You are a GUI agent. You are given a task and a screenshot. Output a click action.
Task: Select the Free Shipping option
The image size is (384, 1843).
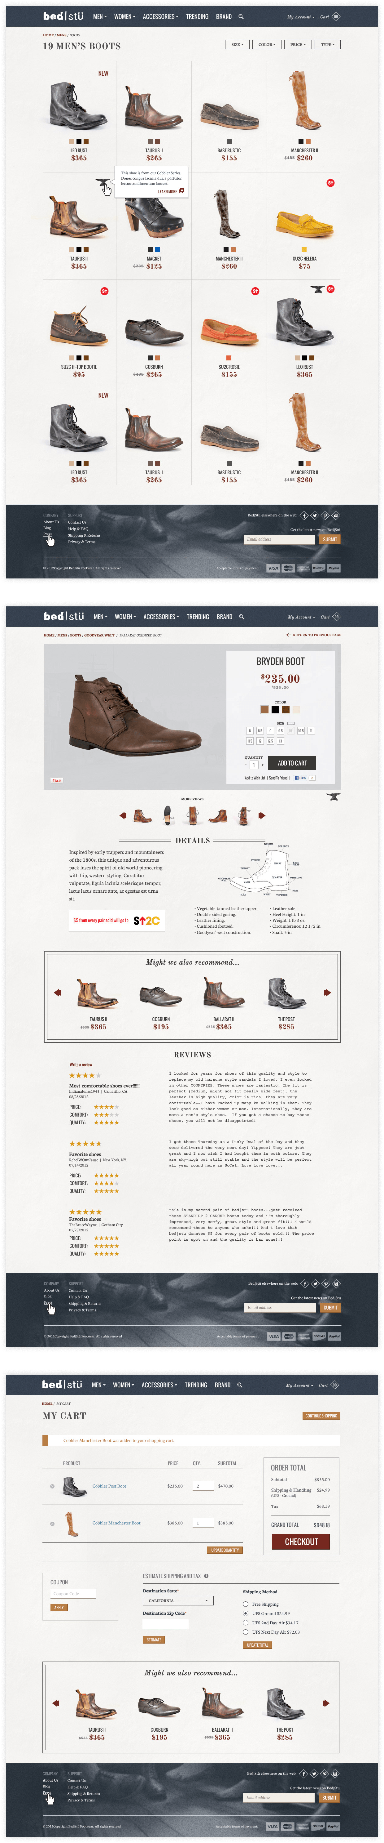246,1604
